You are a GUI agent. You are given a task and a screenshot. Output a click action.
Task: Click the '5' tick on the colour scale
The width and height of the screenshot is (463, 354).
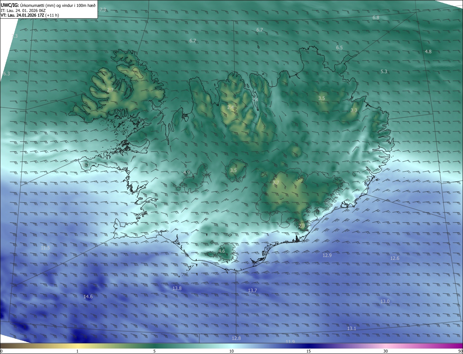[154, 351]
